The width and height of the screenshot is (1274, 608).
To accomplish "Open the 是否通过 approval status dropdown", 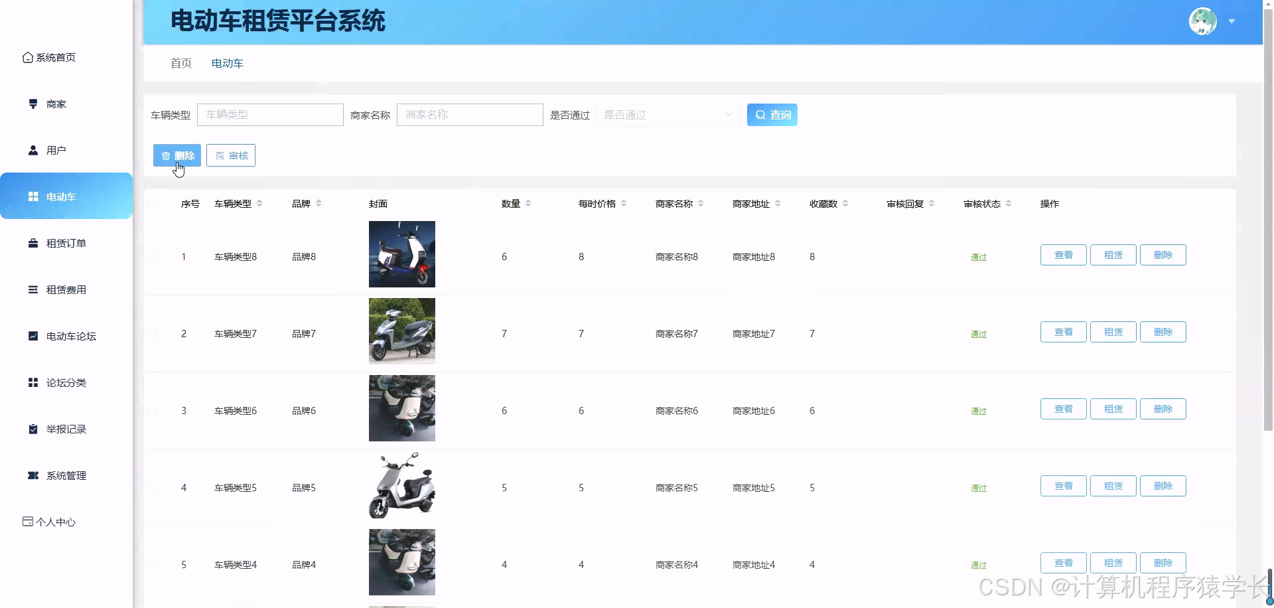I will pyautogui.click(x=668, y=114).
